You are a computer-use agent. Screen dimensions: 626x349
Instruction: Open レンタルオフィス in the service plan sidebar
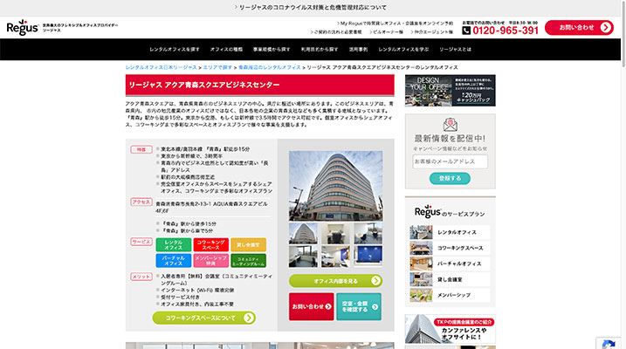(x=450, y=232)
